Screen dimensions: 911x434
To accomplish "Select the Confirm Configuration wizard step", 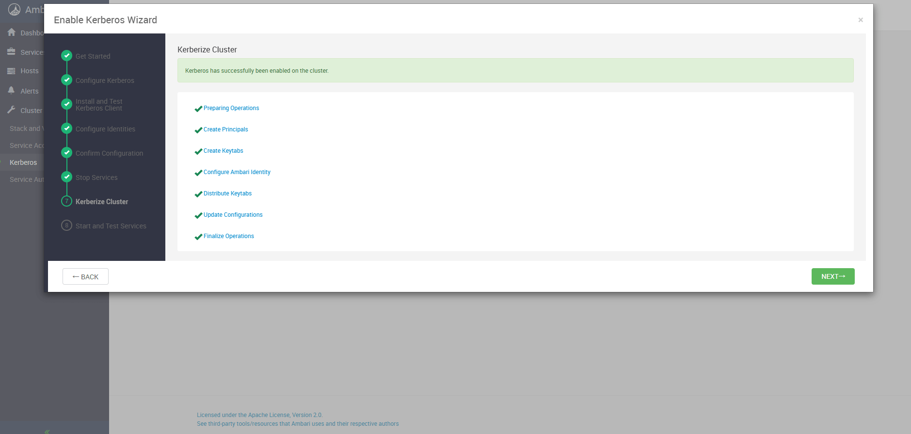I will (x=110, y=153).
